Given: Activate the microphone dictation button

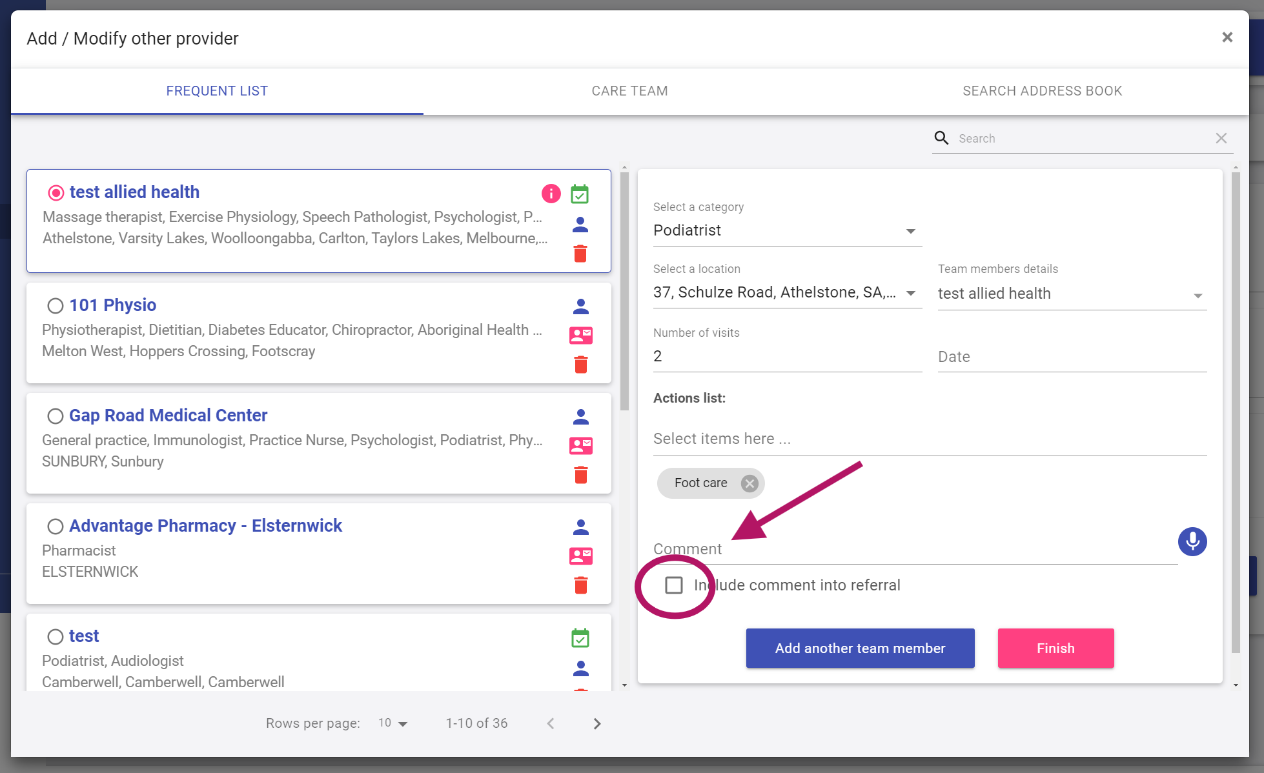Looking at the screenshot, I should click(1192, 541).
